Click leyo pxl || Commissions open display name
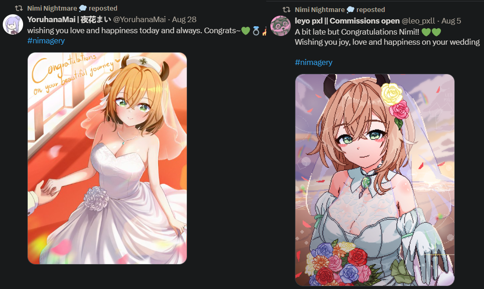484x289 pixels. (347, 21)
